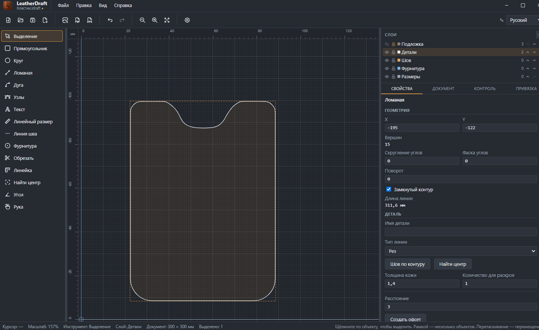This screenshot has height=330, width=539.
Task: Choose the Линейный размер tool
Action: pyautogui.click(x=32, y=121)
